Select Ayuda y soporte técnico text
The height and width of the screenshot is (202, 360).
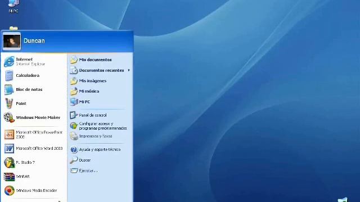[100, 150]
